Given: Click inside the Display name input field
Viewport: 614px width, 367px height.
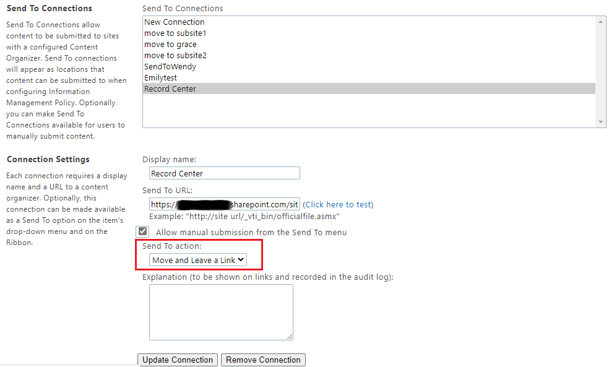Looking at the screenshot, I should 224,173.
